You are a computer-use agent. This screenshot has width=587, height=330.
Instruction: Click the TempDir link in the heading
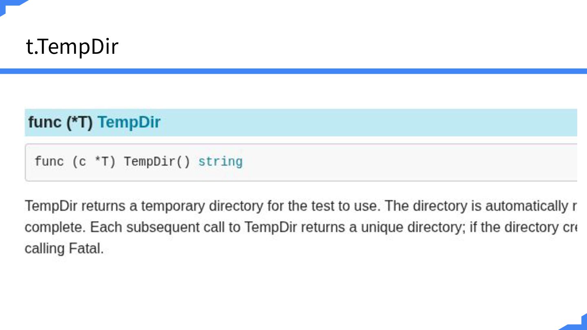[x=129, y=122]
